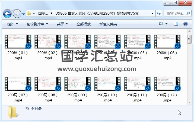Click 新建文件夹 in the toolbar
194x122 pixels.
point(108,24)
